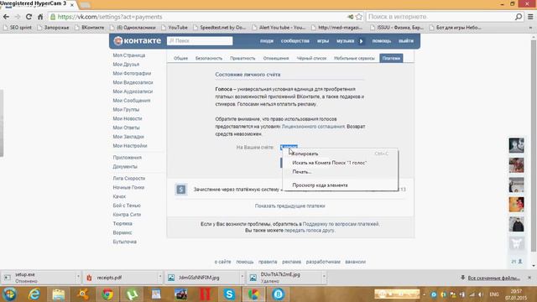Switch to the Общее settings tab
537x302 pixels.
181,58
